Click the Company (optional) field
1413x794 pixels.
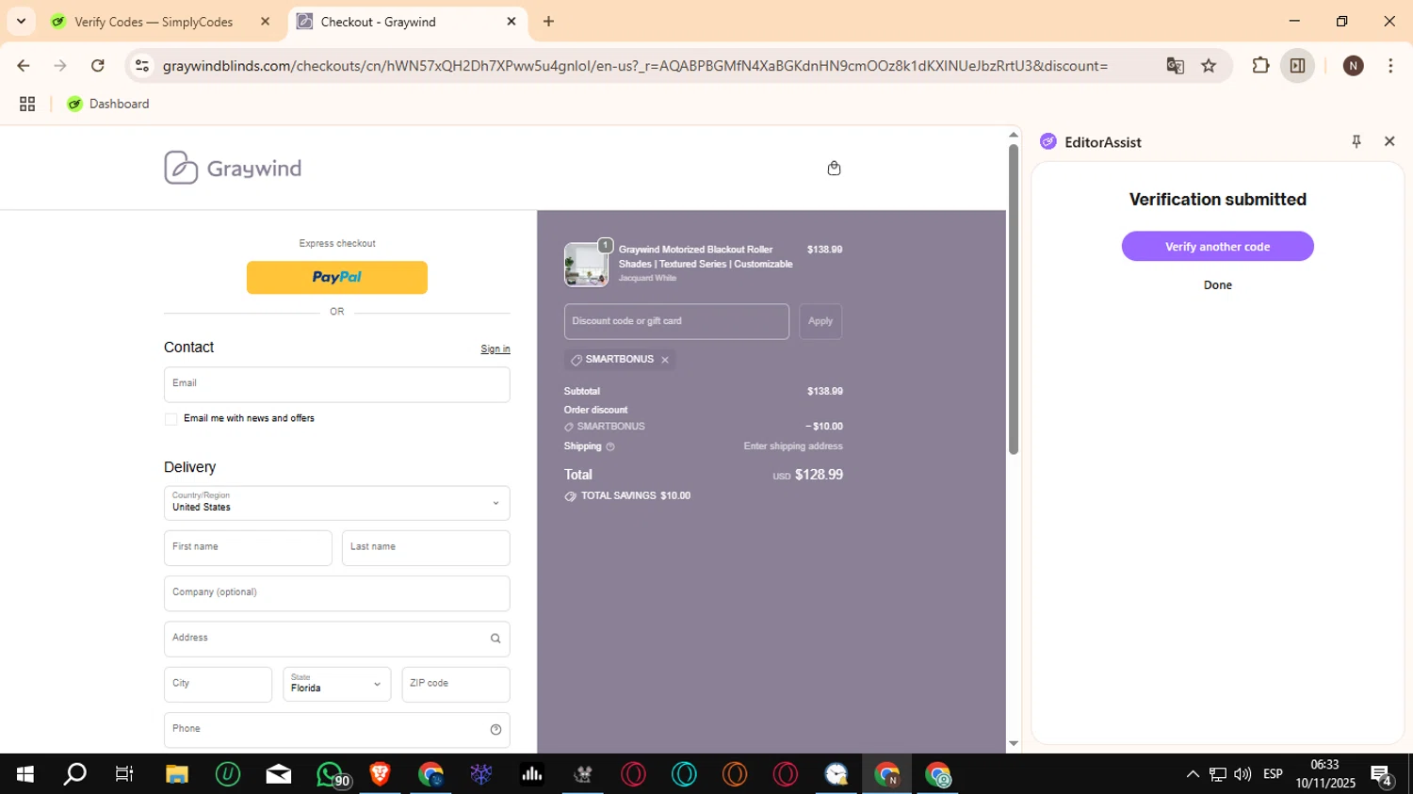337,593
